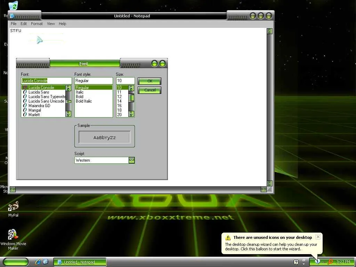The image size is (356, 267).
Task: Click the unused icons balloon message
Action: [271, 246]
